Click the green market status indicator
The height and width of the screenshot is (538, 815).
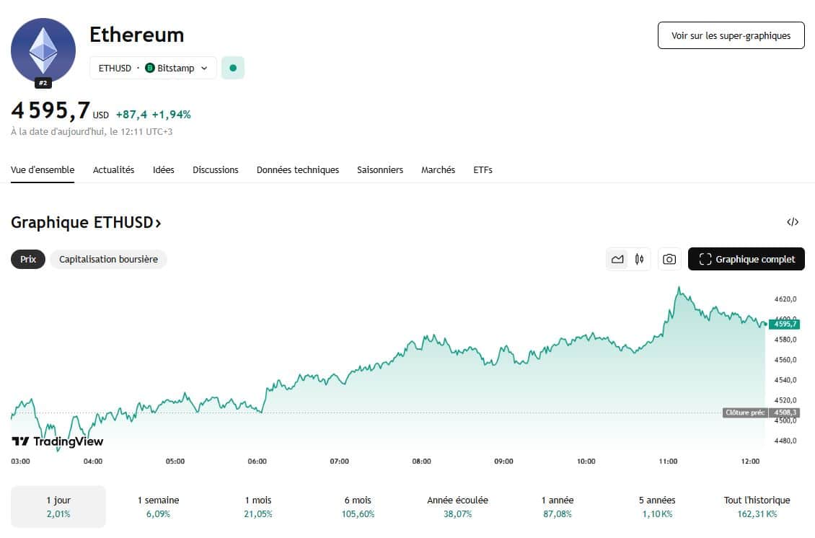pyautogui.click(x=233, y=68)
